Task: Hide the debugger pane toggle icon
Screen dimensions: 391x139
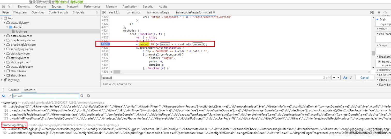Action: [372, 12]
